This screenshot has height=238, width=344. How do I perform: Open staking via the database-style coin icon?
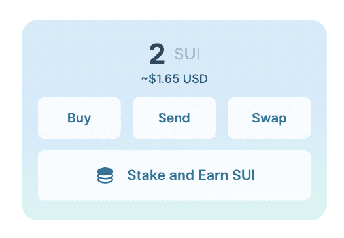(105, 175)
